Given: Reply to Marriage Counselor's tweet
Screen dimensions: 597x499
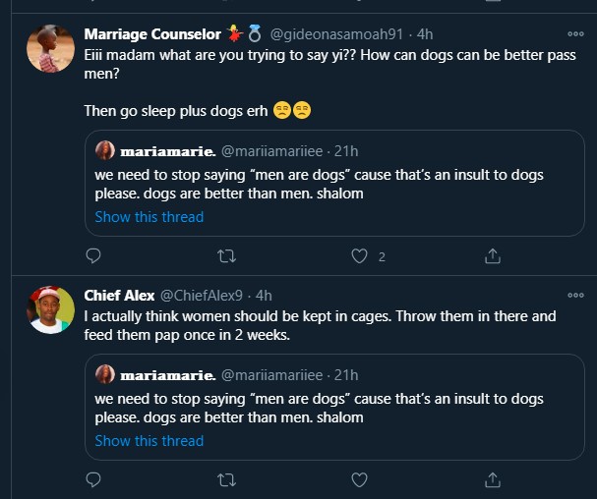Looking at the screenshot, I should [x=93, y=256].
